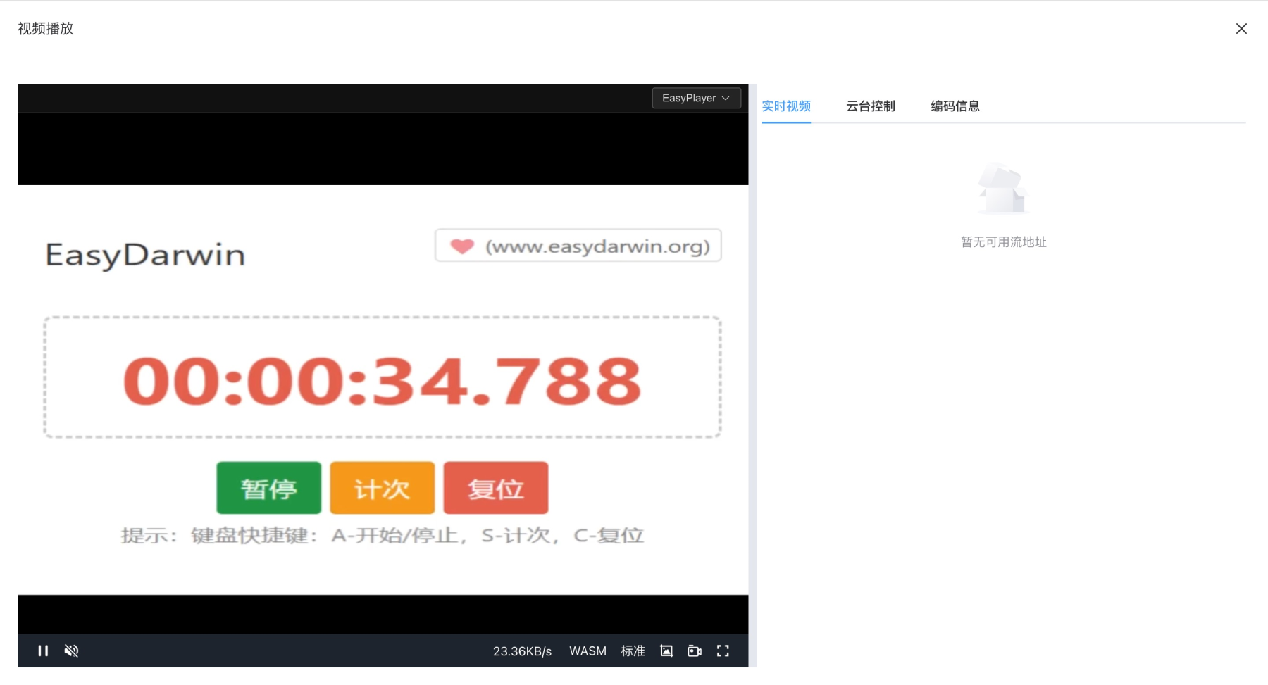Change the 标准 quality setting
This screenshot has width=1268, height=685.
pos(633,651)
